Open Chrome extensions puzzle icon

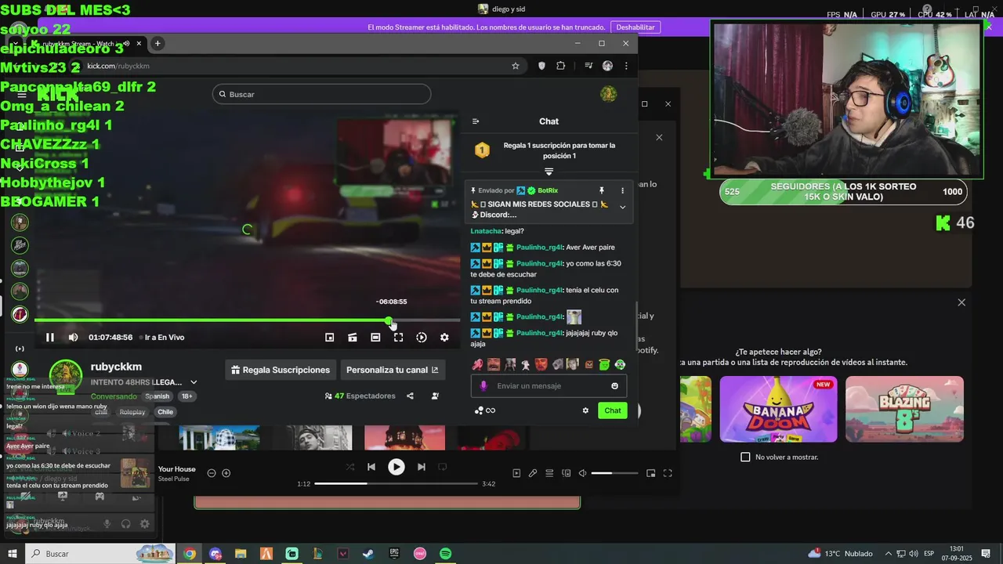click(x=561, y=66)
